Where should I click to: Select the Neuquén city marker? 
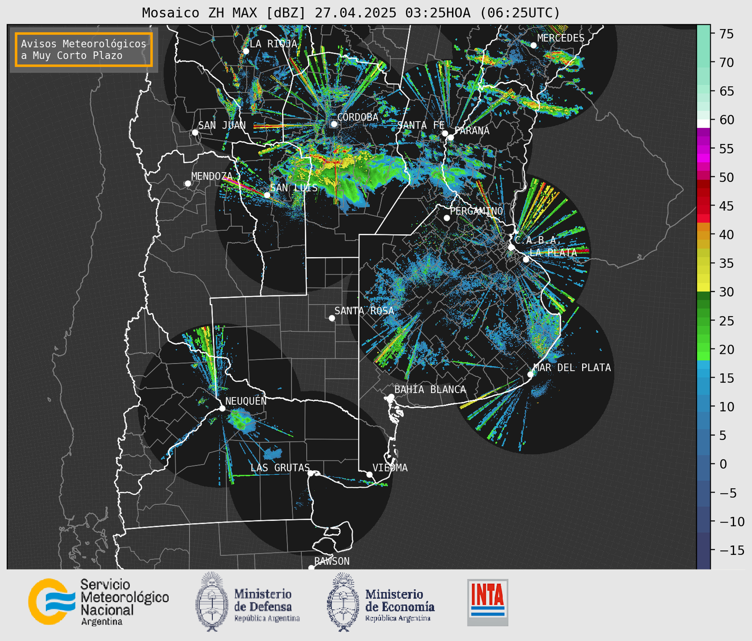coord(222,408)
